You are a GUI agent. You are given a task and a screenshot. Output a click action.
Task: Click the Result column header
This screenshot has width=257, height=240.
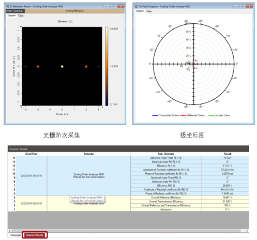click(x=228, y=154)
